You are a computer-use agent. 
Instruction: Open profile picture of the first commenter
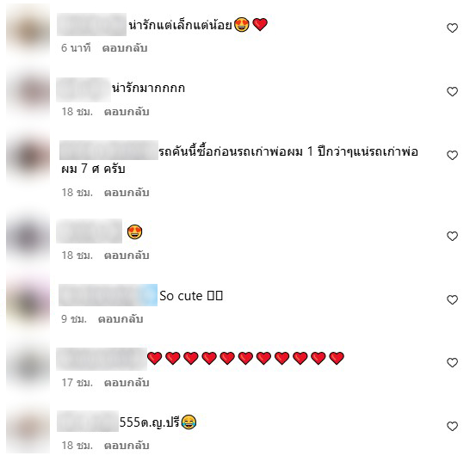pos(28,29)
